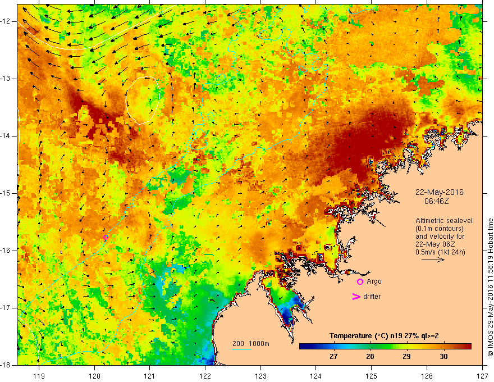Screen dimensions: 494x382
Task: Click longitude label 121 on the bottom axis
Action: 150,376
